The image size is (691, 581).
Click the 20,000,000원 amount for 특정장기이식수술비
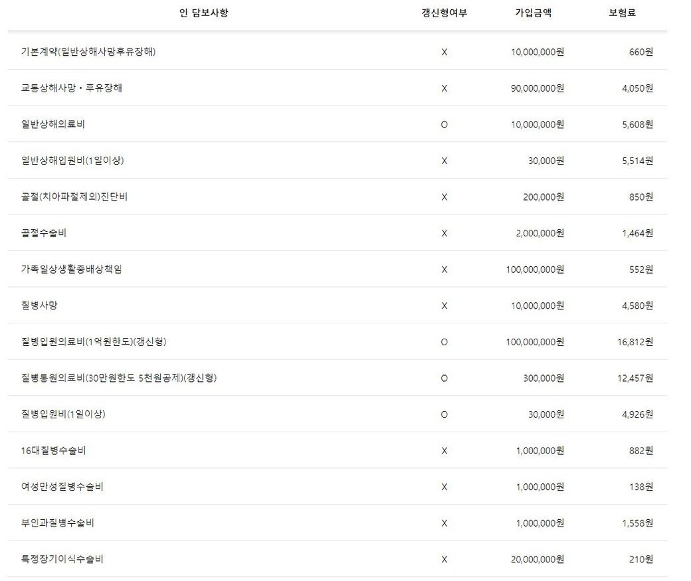point(538,559)
